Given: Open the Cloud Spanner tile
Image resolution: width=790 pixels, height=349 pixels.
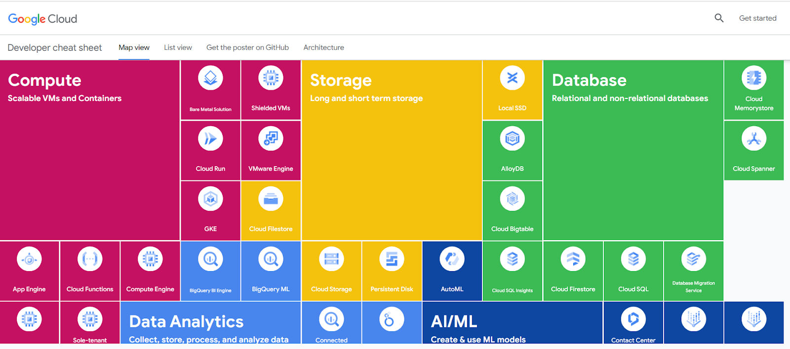Looking at the screenshot, I should pyautogui.click(x=754, y=150).
